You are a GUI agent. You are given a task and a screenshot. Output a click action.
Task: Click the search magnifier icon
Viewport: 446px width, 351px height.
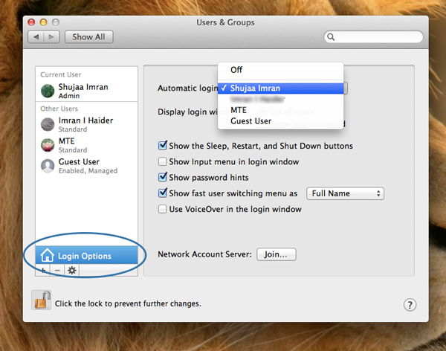331,36
